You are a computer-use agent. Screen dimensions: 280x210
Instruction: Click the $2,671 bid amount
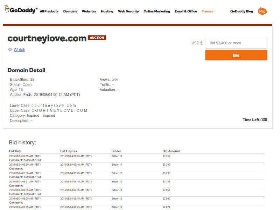coord(167,207)
